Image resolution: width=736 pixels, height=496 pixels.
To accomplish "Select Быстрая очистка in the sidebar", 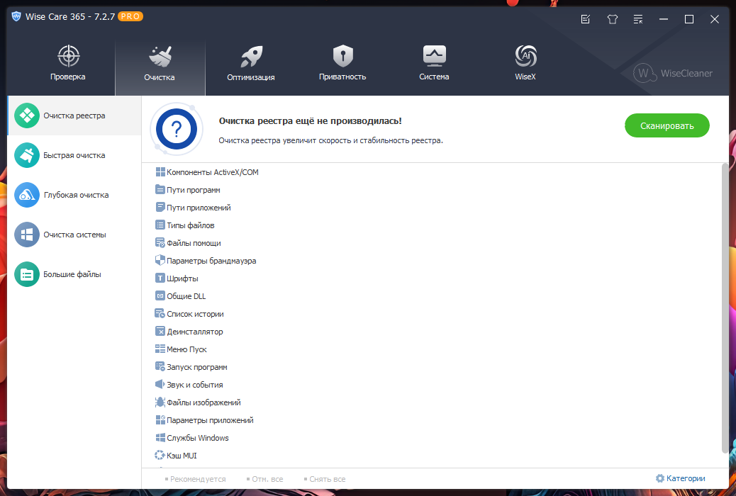I will click(x=74, y=155).
